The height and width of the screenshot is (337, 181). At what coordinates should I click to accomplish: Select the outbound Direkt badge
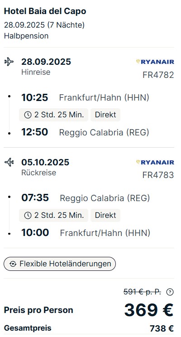[105, 115]
